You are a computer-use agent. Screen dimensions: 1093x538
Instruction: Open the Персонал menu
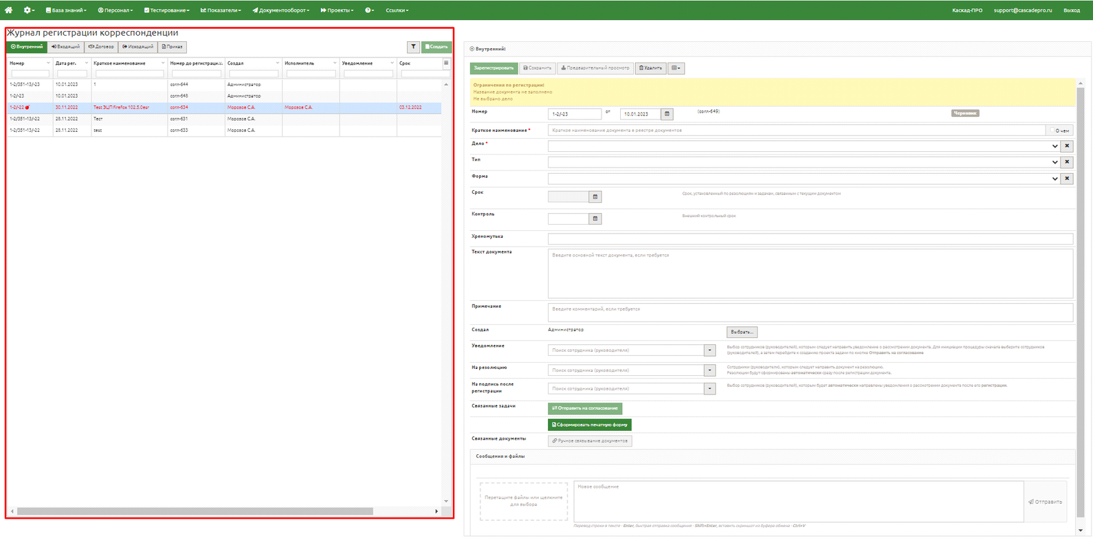click(x=115, y=10)
